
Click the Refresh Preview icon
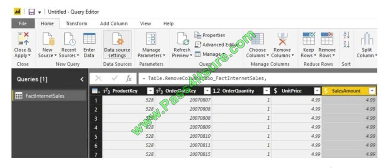coord(183,39)
